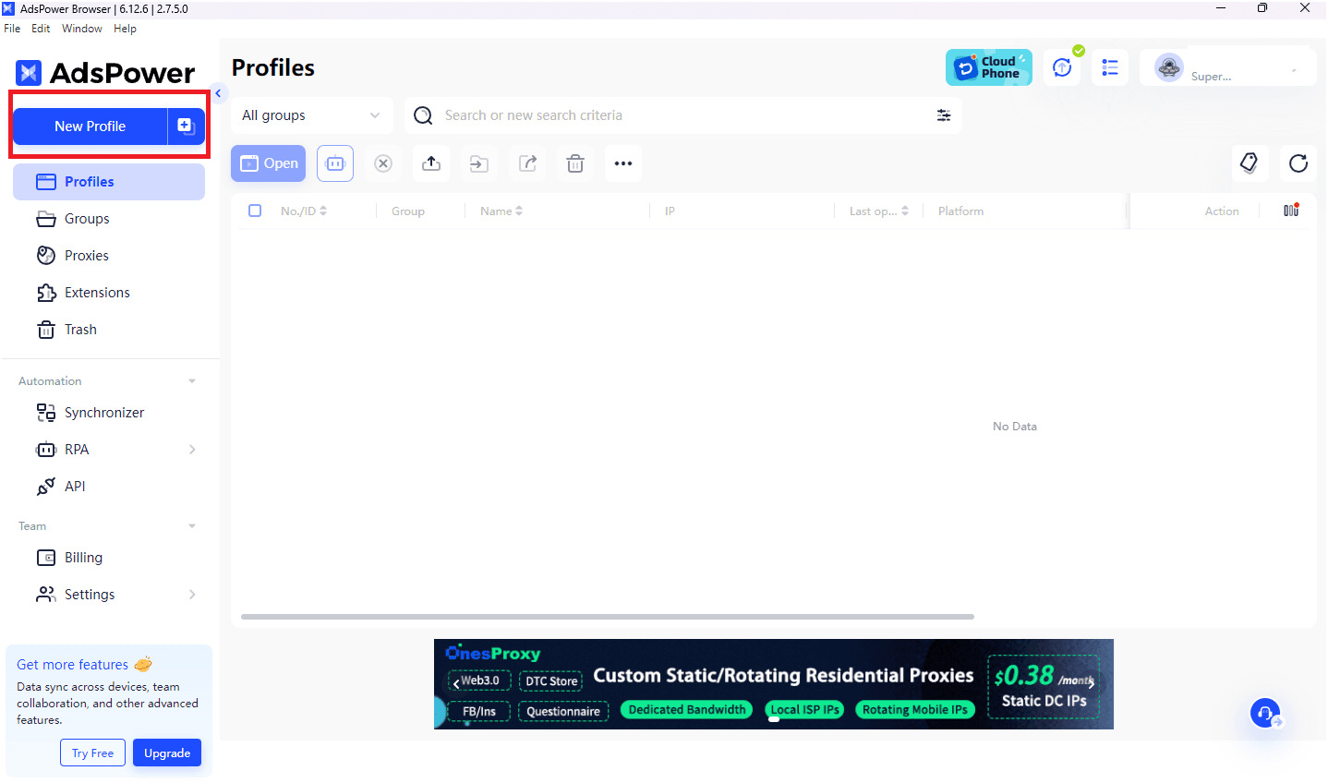Select the checkbox in the profiles table header
The height and width of the screenshot is (783, 1328).
click(x=255, y=211)
